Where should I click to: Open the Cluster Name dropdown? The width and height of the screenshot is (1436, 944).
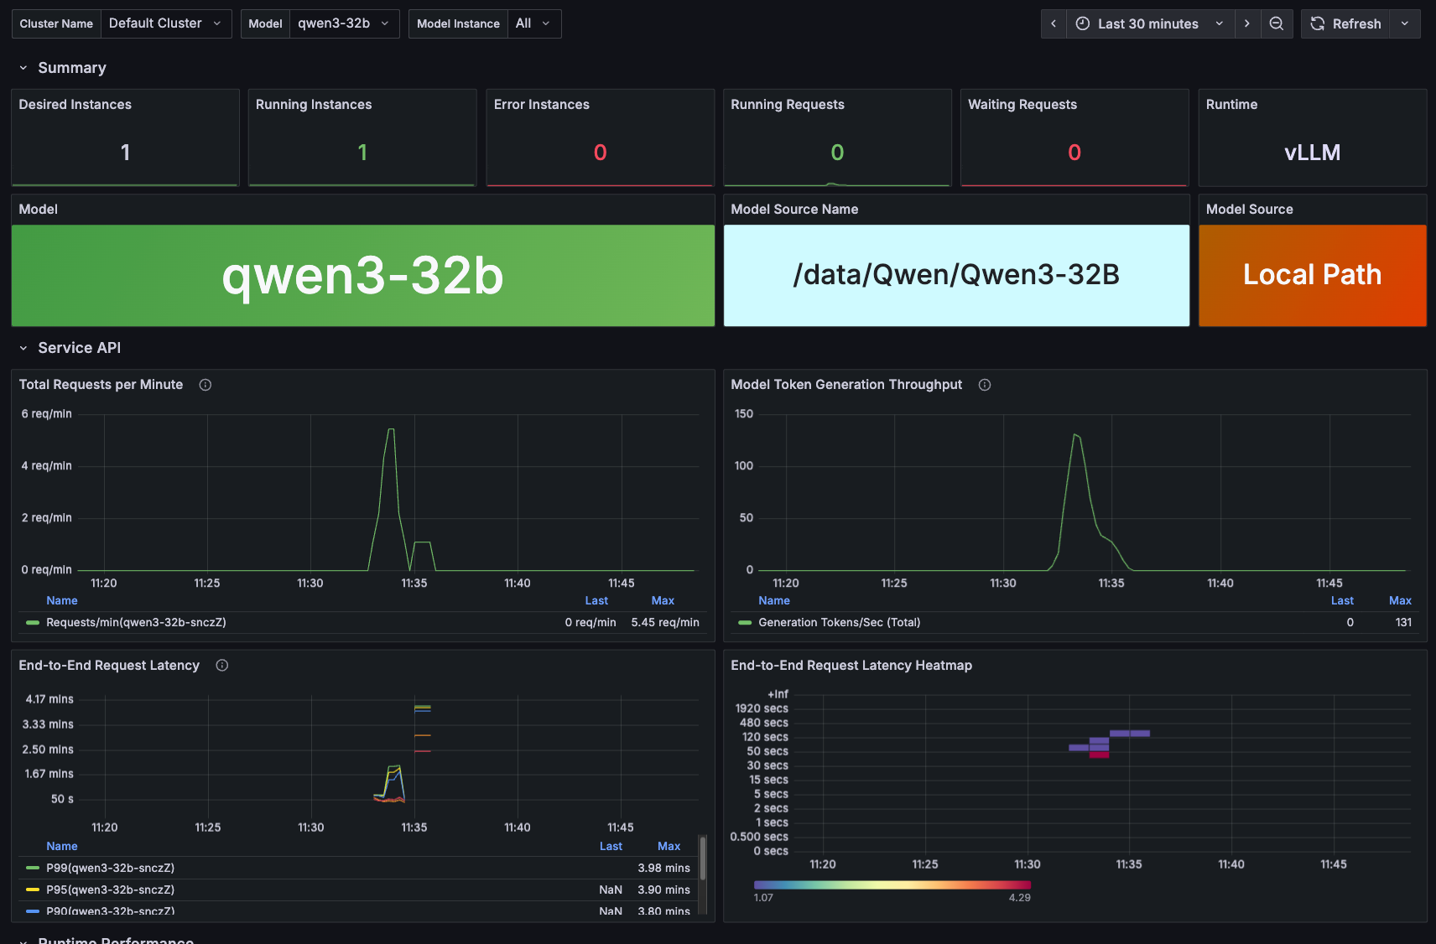[165, 23]
